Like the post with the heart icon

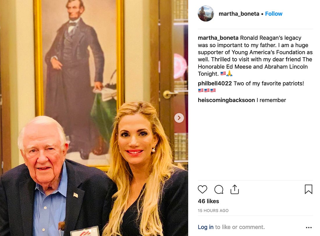[x=202, y=189]
